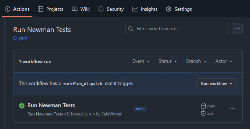Open the CI.yaml file link
Screen dimensions: 250x129
tap(21, 38)
